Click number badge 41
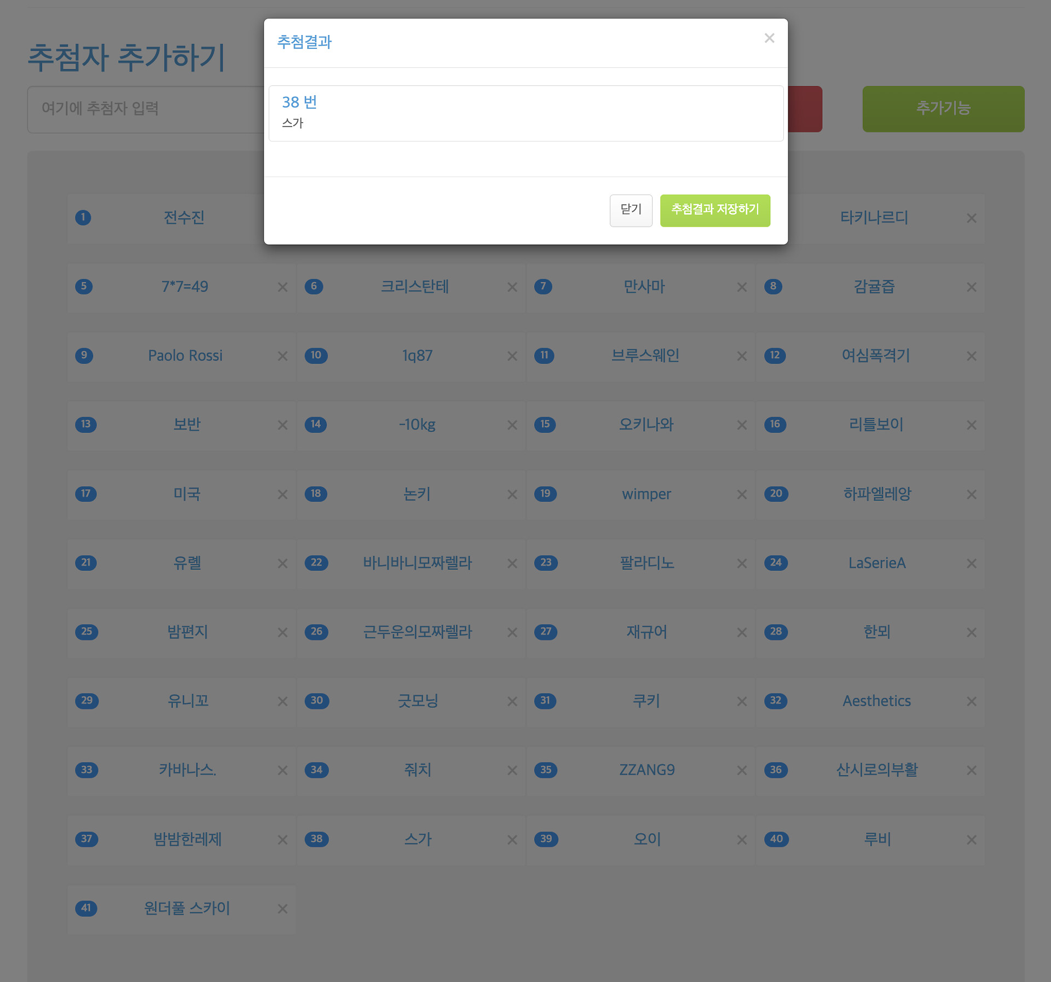The width and height of the screenshot is (1051, 982). [x=86, y=908]
